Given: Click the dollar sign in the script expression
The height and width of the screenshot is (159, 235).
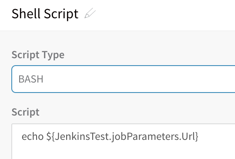Looking at the screenshot, I should click(x=49, y=136).
